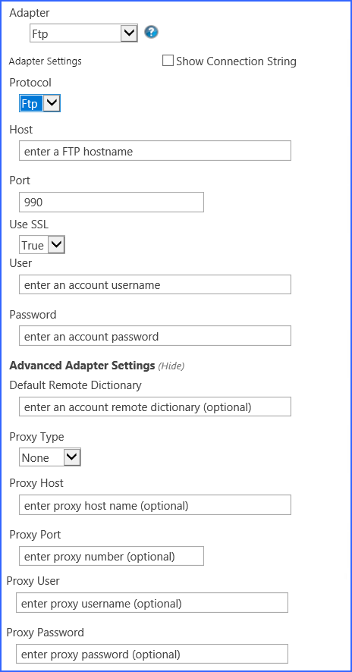The height and width of the screenshot is (672, 352).
Task: Click the Adapter Settings label
Action: pos(45,61)
